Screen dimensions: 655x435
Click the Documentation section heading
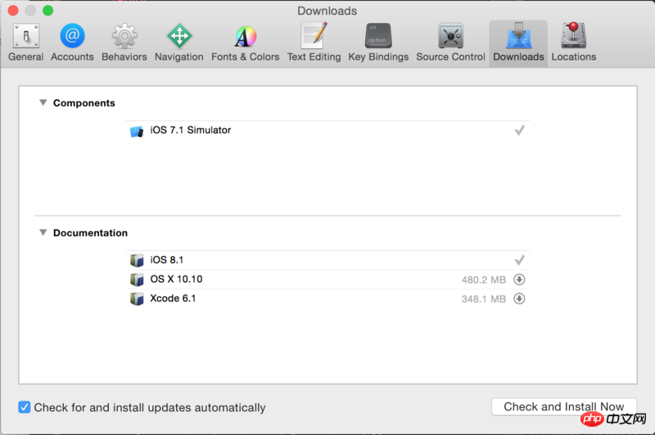click(90, 233)
